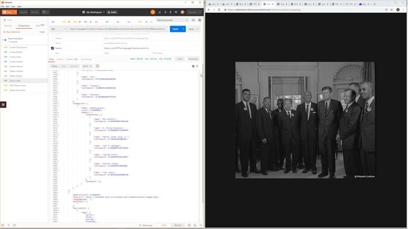Click the sidebar Filter search field
The width and height of the screenshot is (408, 229).
coord(24,20)
